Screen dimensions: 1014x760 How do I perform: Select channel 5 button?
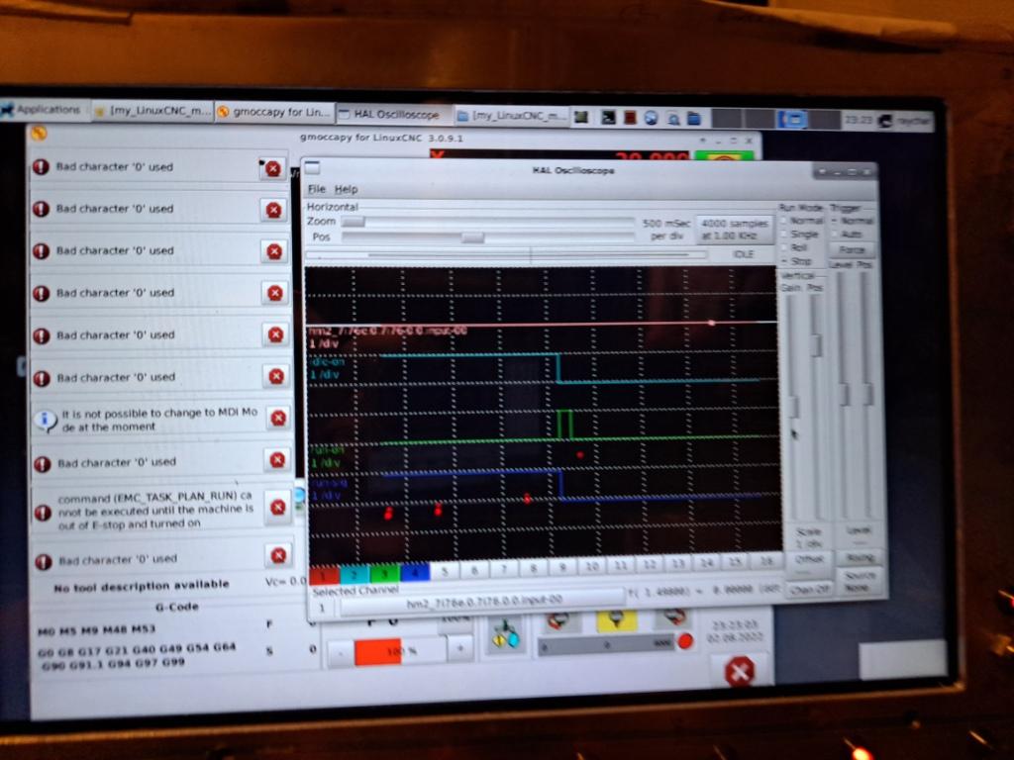445,572
